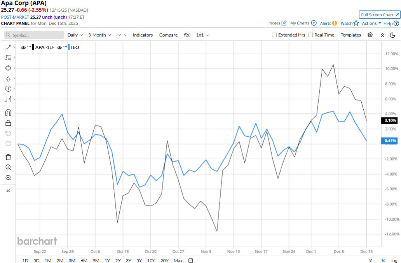The height and width of the screenshot is (263, 401).
Task: Expand trend line tool options arrow
Action: 14,47
